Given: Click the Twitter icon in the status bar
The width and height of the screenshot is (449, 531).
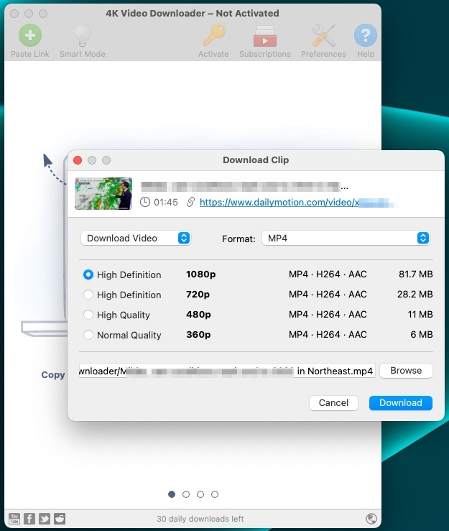Looking at the screenshot, I should [x=45, y=519].
